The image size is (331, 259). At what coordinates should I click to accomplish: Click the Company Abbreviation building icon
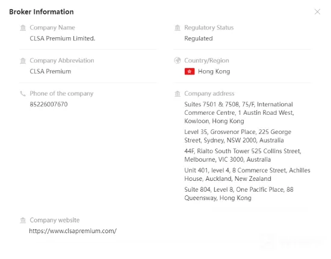click(23, 61)
